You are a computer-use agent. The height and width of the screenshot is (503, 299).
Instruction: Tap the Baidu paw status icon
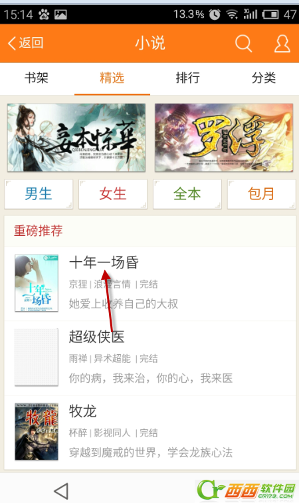(x=45, y=15)
